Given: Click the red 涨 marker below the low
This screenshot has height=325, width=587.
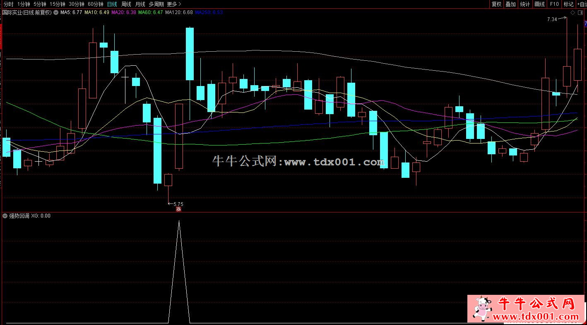Looking at the screenshot, I should tap(179, 209).
